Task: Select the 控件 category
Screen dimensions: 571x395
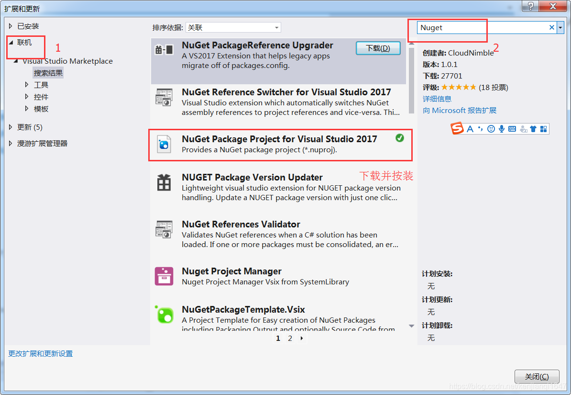Action: coord(41,97)
